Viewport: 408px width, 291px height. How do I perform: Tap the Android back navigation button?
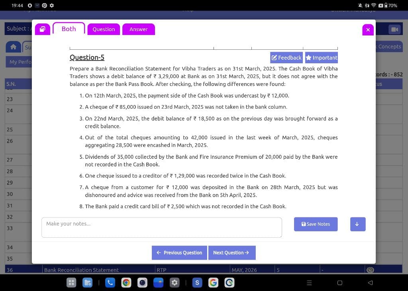pos(370,283)
